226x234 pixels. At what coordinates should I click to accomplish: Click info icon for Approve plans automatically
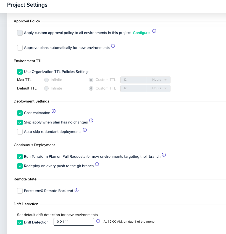click(113, 46)
